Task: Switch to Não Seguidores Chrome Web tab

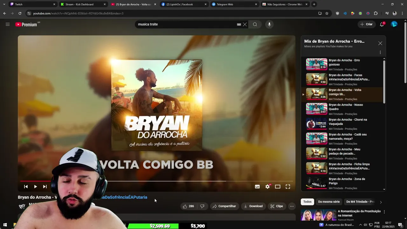Action: coord(285,4)
